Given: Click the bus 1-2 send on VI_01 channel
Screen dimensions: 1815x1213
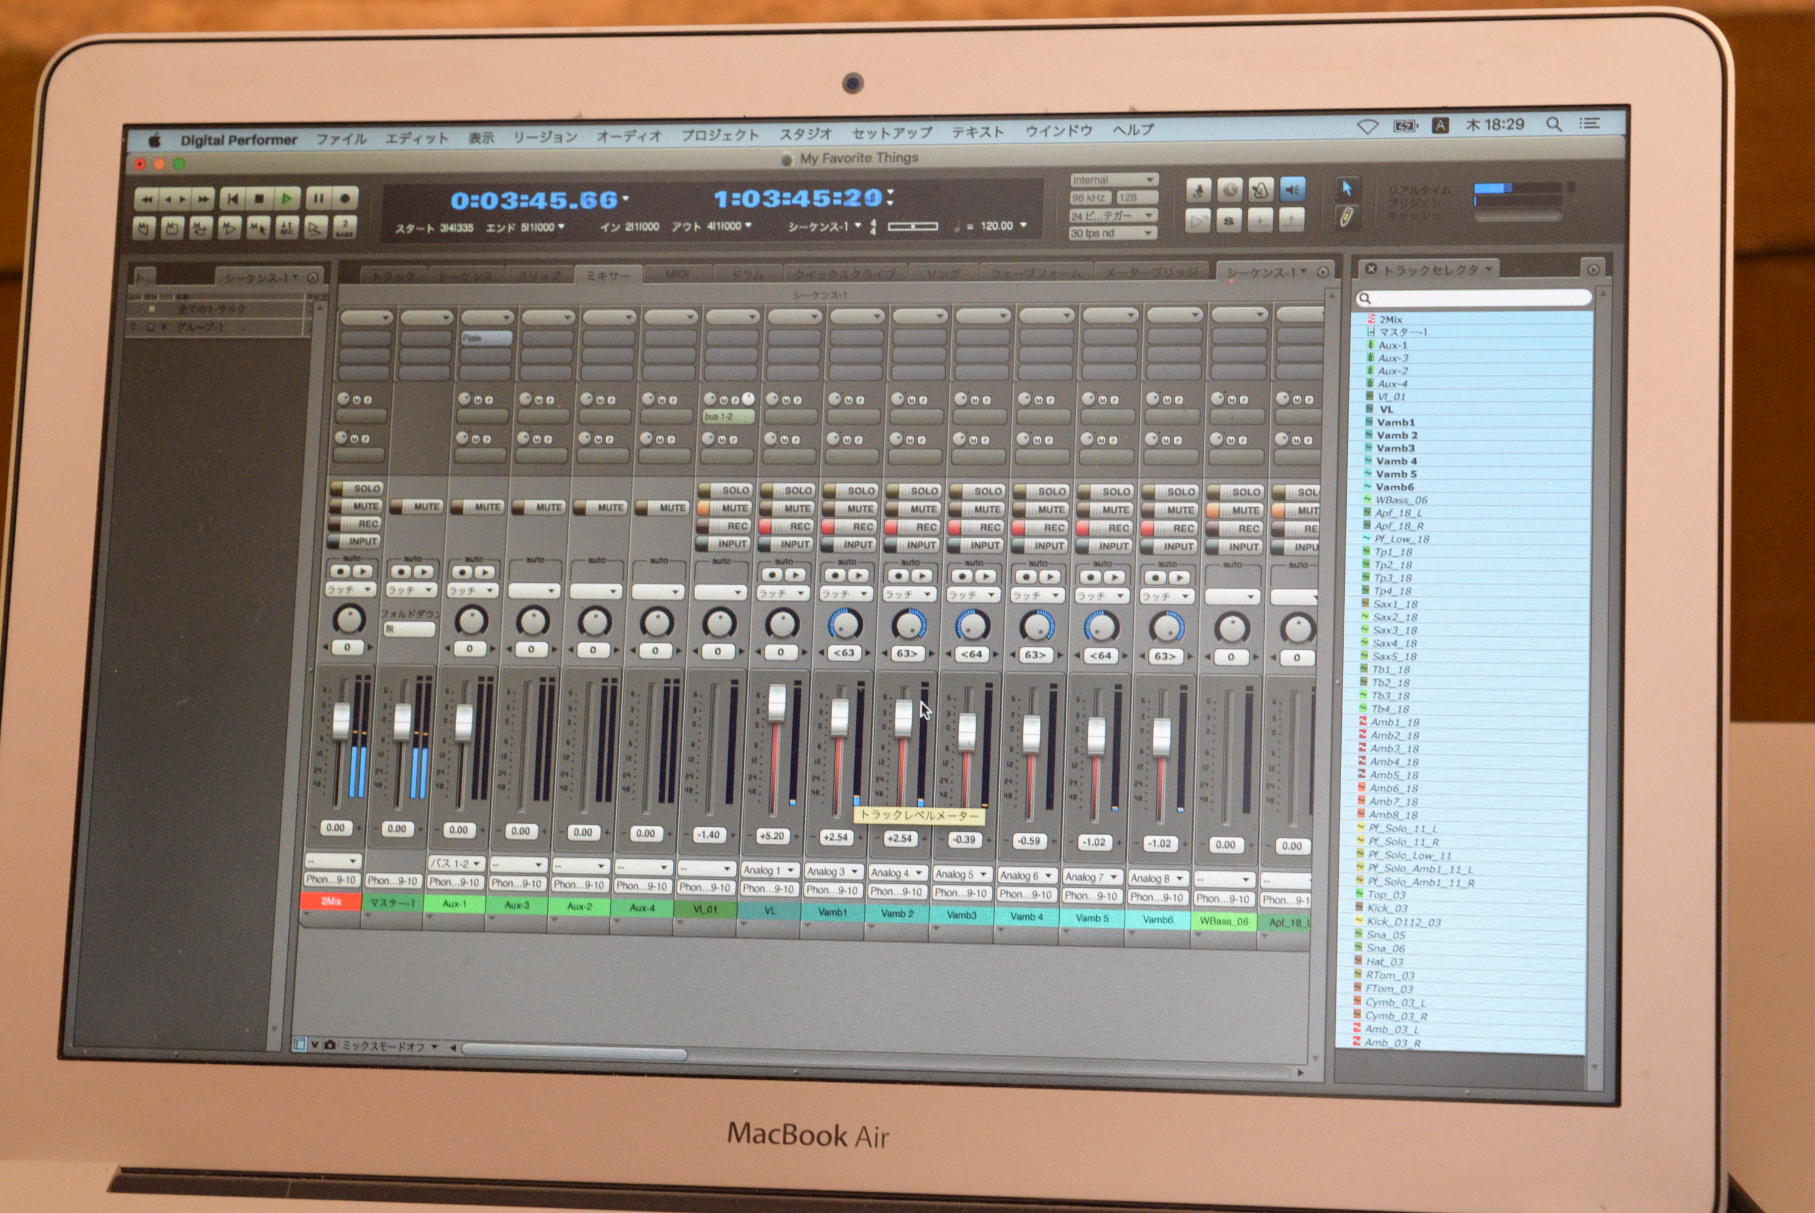Looking at the screenshot, I should pyautogui.click(x=728, y=417).
